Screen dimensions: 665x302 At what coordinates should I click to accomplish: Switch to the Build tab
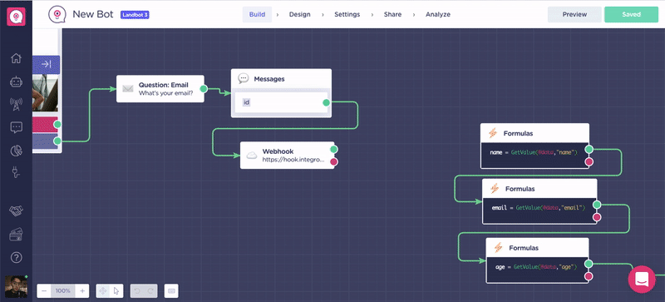257,14
